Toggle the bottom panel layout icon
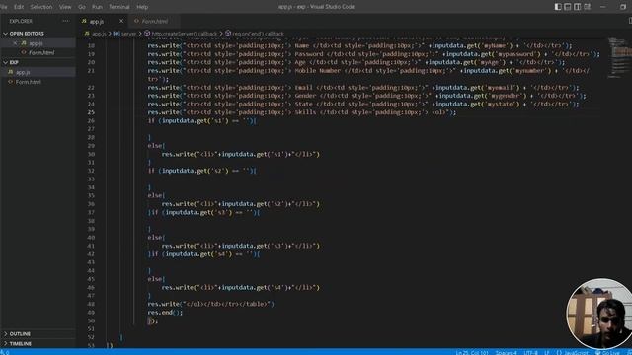This screenshot has width=632, height=355. click(x=568, y=7)
